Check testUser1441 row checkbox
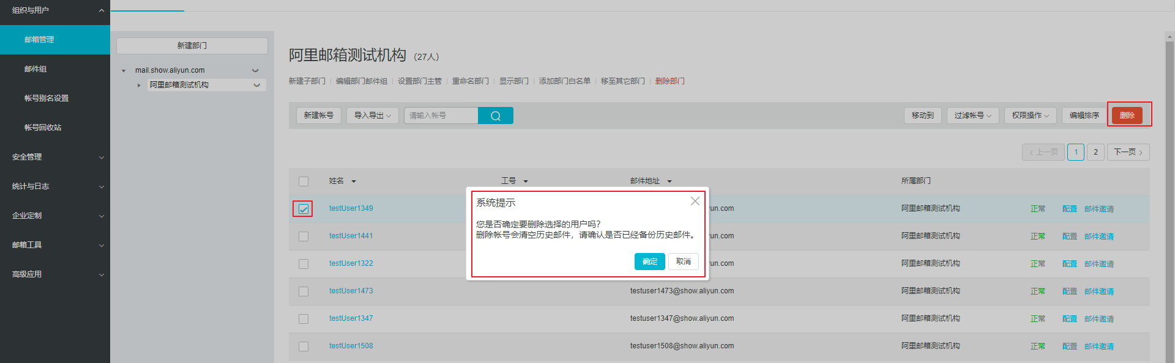Screen dimensions: 1175x363 point(304,237)
